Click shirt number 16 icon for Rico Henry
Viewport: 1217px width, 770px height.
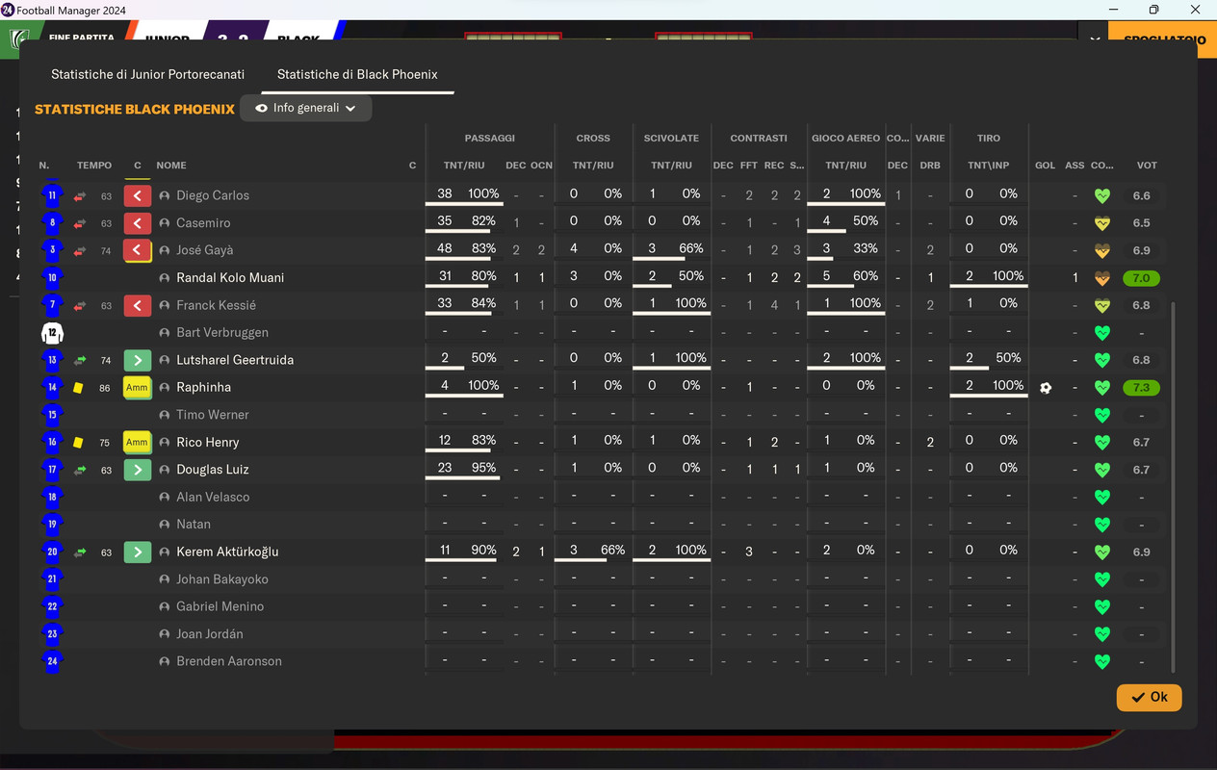(x=52, y=443)
